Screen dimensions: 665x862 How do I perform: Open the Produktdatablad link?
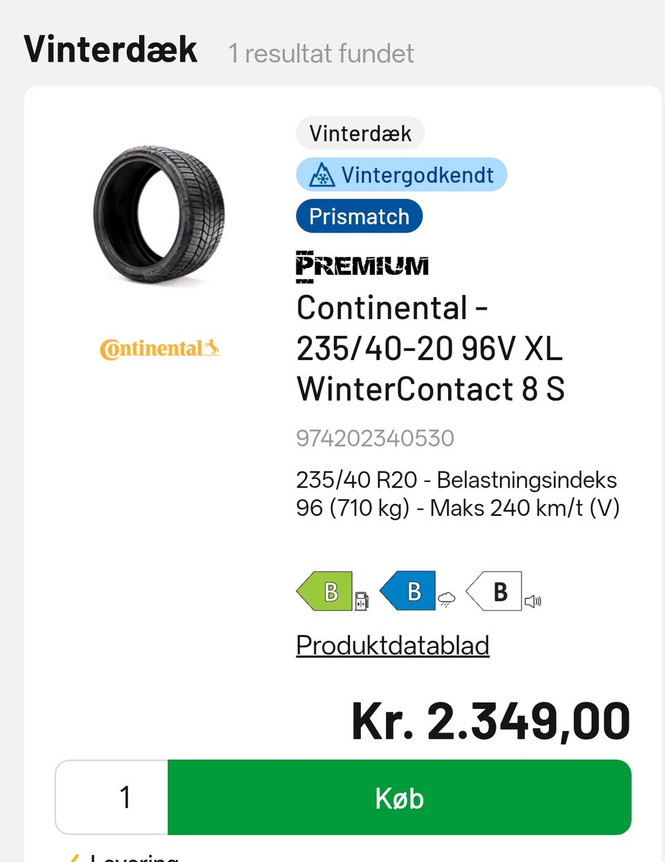pos(393,645)
